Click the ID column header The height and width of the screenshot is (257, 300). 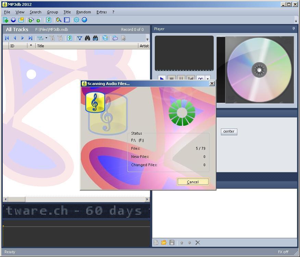tap(18, 46)
